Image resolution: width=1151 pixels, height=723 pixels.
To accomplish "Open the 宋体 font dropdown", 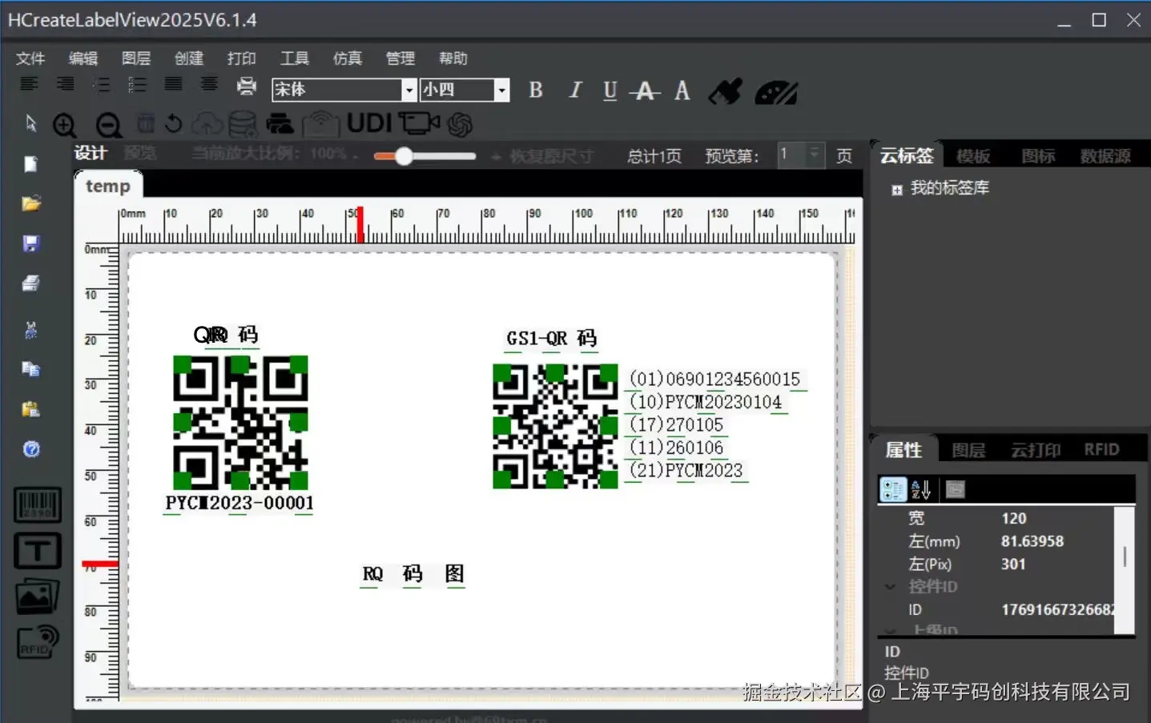I will 408,90.
